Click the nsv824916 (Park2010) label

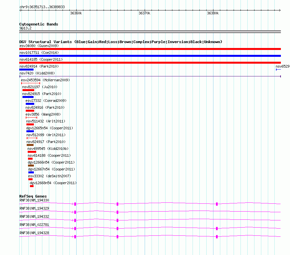tap(45, 107)
